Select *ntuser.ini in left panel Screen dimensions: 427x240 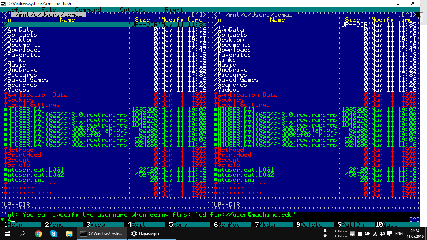coord(105,180)
